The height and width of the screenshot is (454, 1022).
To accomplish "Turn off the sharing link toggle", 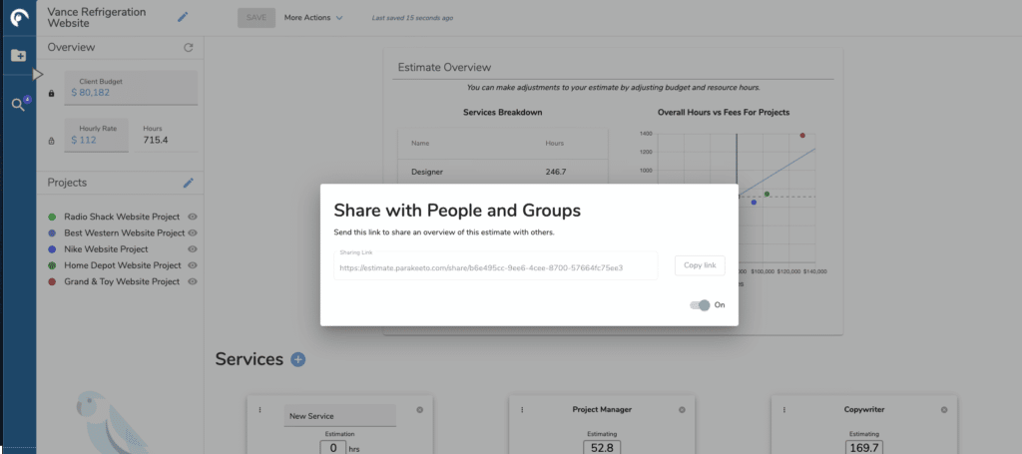I will click(700, 305).
